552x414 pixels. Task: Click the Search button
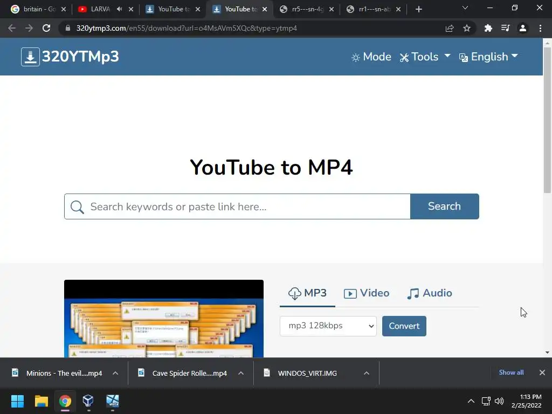coord(444,206)
